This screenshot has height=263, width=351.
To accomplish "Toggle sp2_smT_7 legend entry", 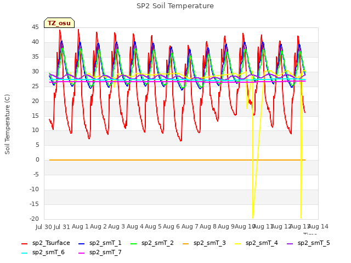I will pyautogui.click(x=100, y=253).
